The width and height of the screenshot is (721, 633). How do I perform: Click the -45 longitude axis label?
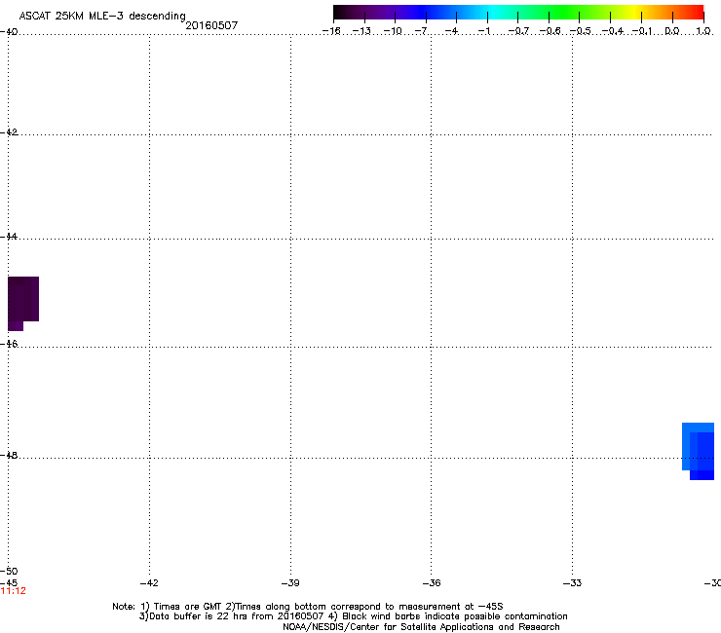click(9, 583)
